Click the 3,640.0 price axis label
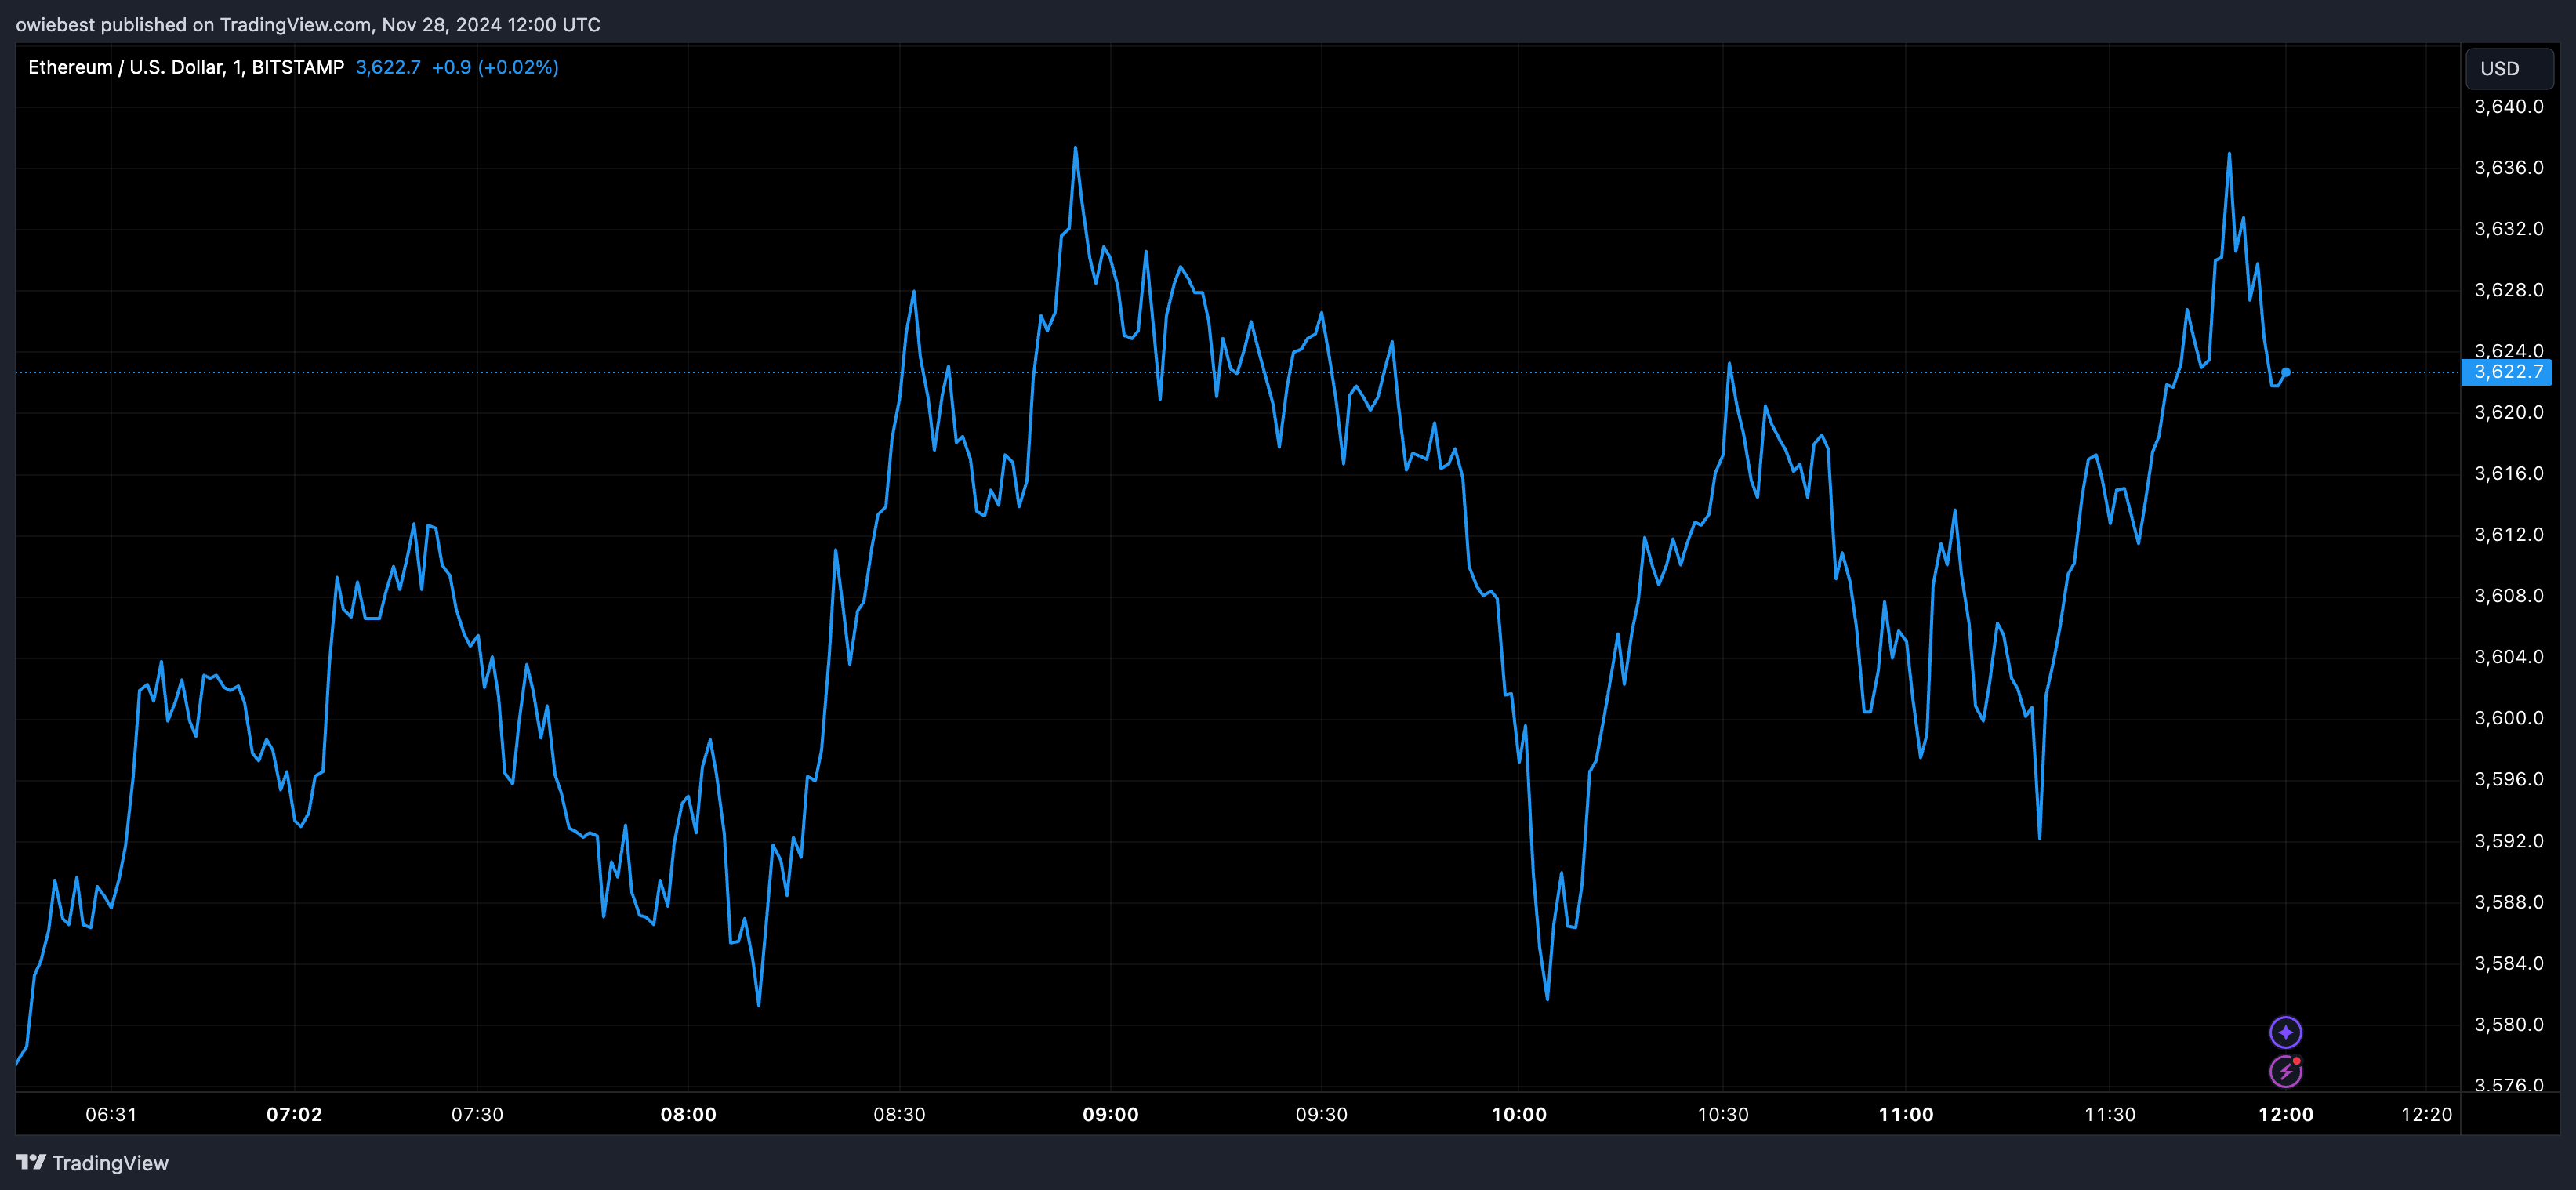 2509,107
